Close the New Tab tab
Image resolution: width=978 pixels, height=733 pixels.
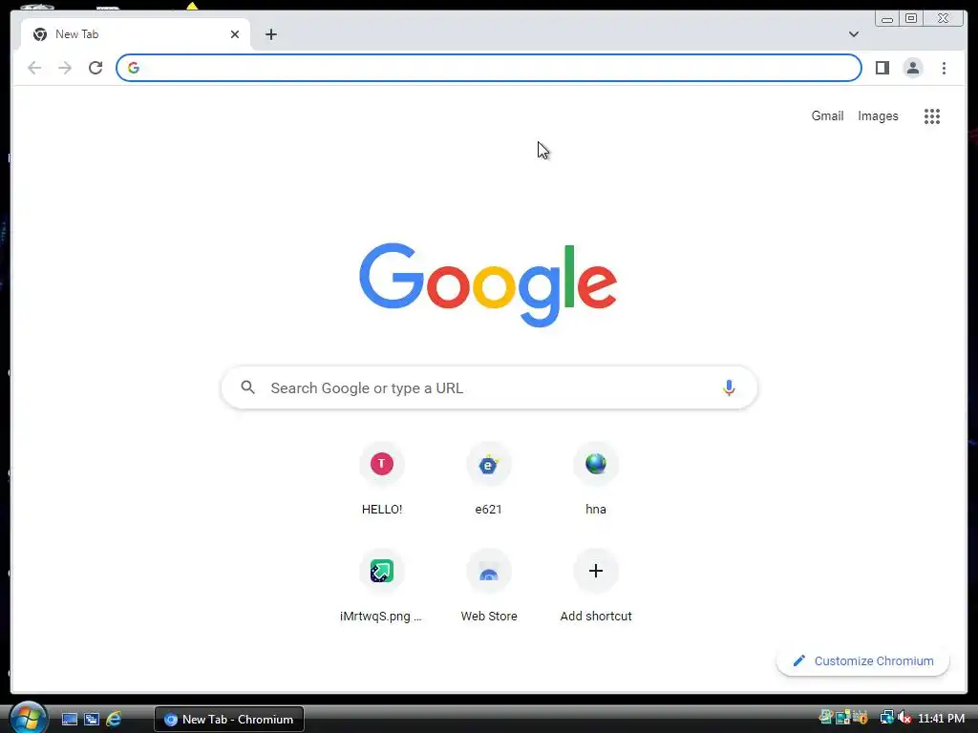[x=235, y=34]
